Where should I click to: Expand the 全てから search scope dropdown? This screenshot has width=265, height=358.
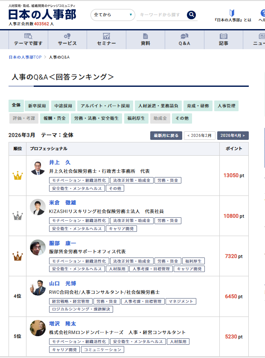click(113, 15)
